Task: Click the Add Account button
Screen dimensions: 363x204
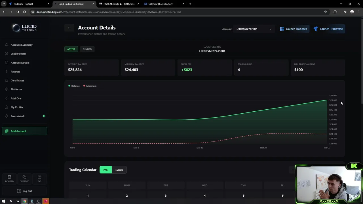Action: point(24,131)
